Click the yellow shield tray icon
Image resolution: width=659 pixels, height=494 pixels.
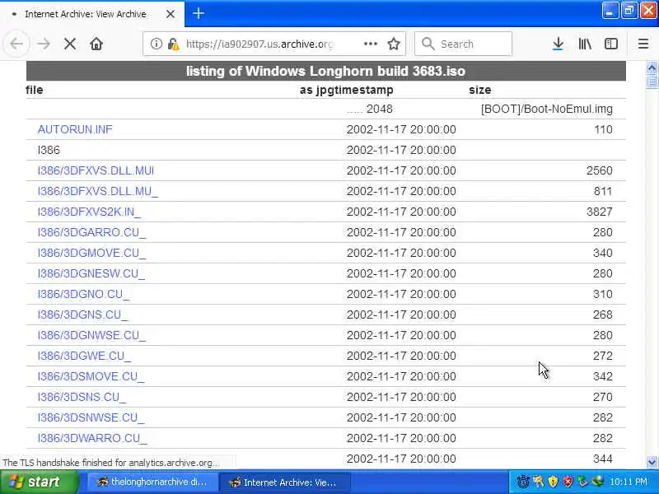553,482
